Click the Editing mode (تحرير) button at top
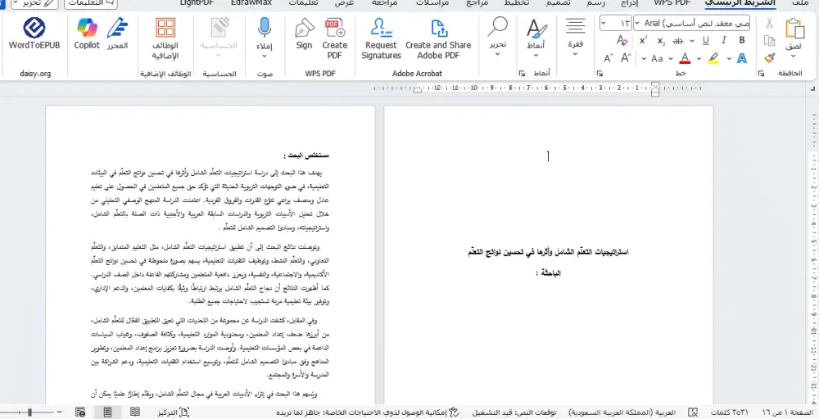 coord(34,2)
